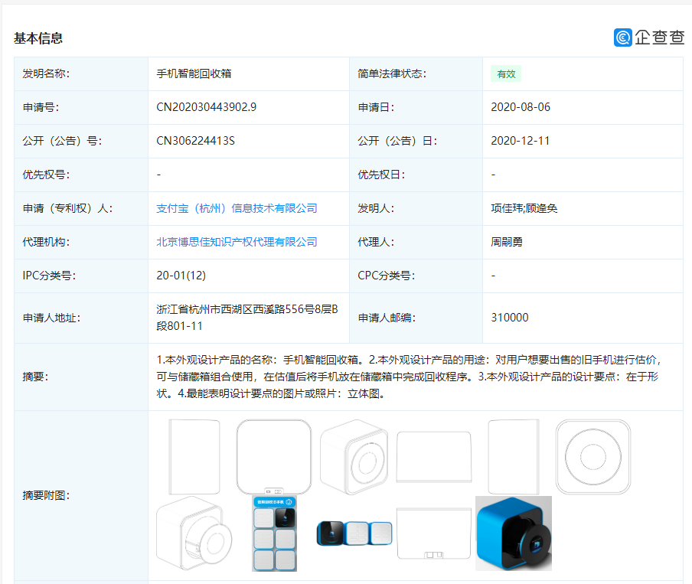Click the 摘要附图 label cell
This screenshot has height=584, width=692.
(81, 495)
